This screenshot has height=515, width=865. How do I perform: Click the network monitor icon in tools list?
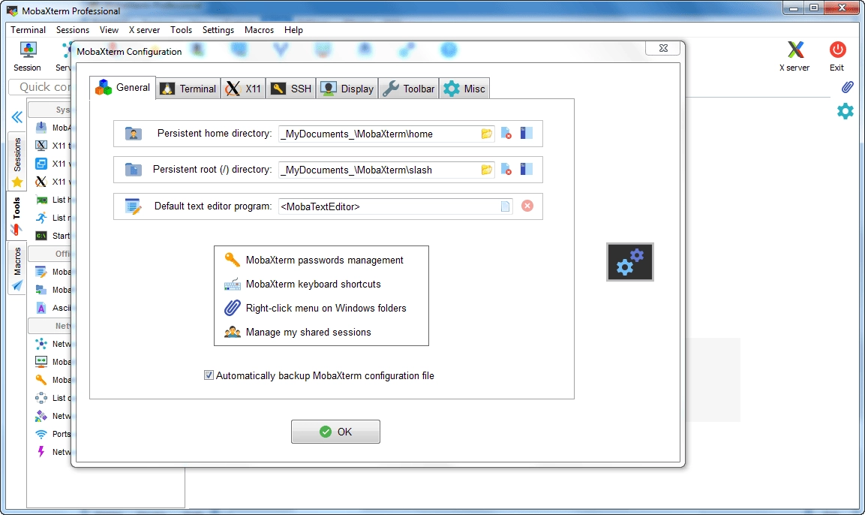point(41,362)
